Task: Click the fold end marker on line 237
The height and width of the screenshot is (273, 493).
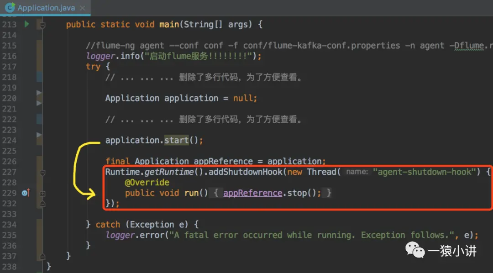Action: [x=42, y=256]
